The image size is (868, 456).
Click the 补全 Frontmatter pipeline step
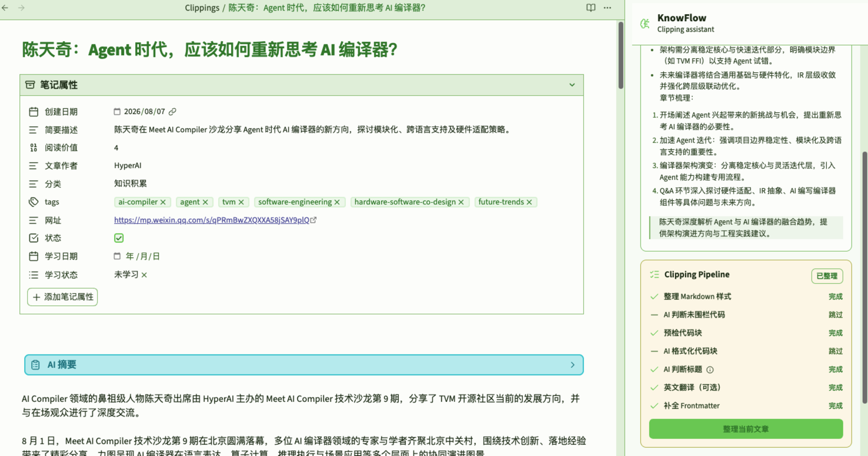[746, 406]
